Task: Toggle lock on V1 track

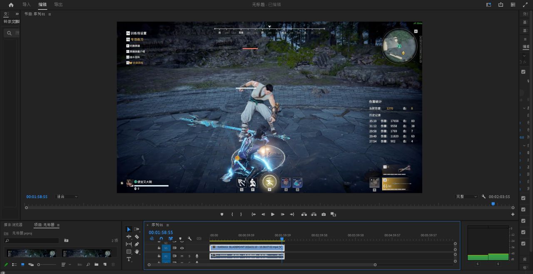Action: coord(159,248)
